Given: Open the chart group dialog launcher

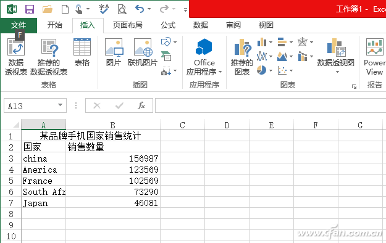Looking at the screenshot, I should (x=354, y=86).
